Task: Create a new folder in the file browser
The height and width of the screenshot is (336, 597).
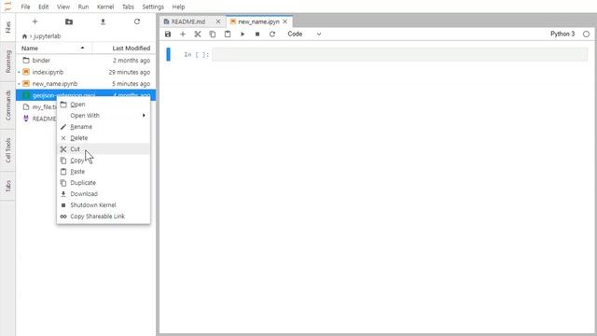Action: (x=69, y=21)
